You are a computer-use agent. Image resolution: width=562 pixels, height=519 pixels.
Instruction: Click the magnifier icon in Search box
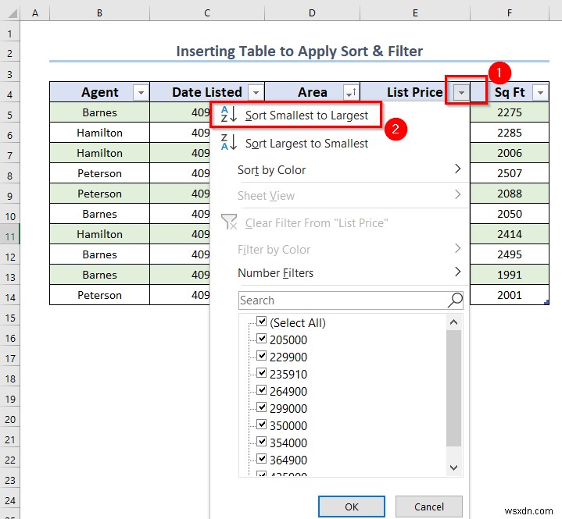tap(455, 300)
